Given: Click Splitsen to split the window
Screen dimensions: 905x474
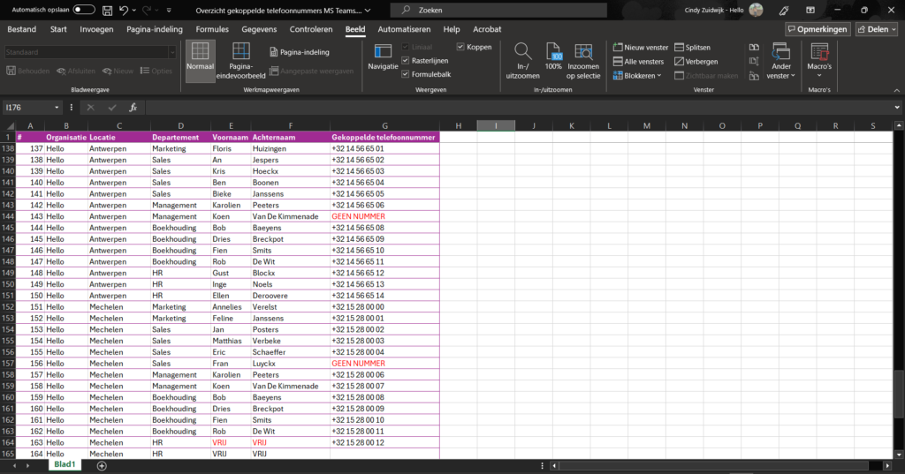Looking at the screenshot, I should click(692, 48).
